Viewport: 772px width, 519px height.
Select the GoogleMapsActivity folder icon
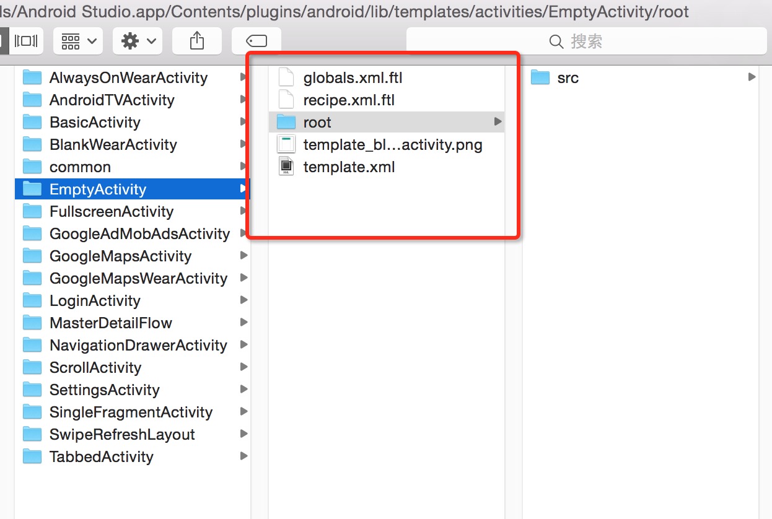pos(32,256)
